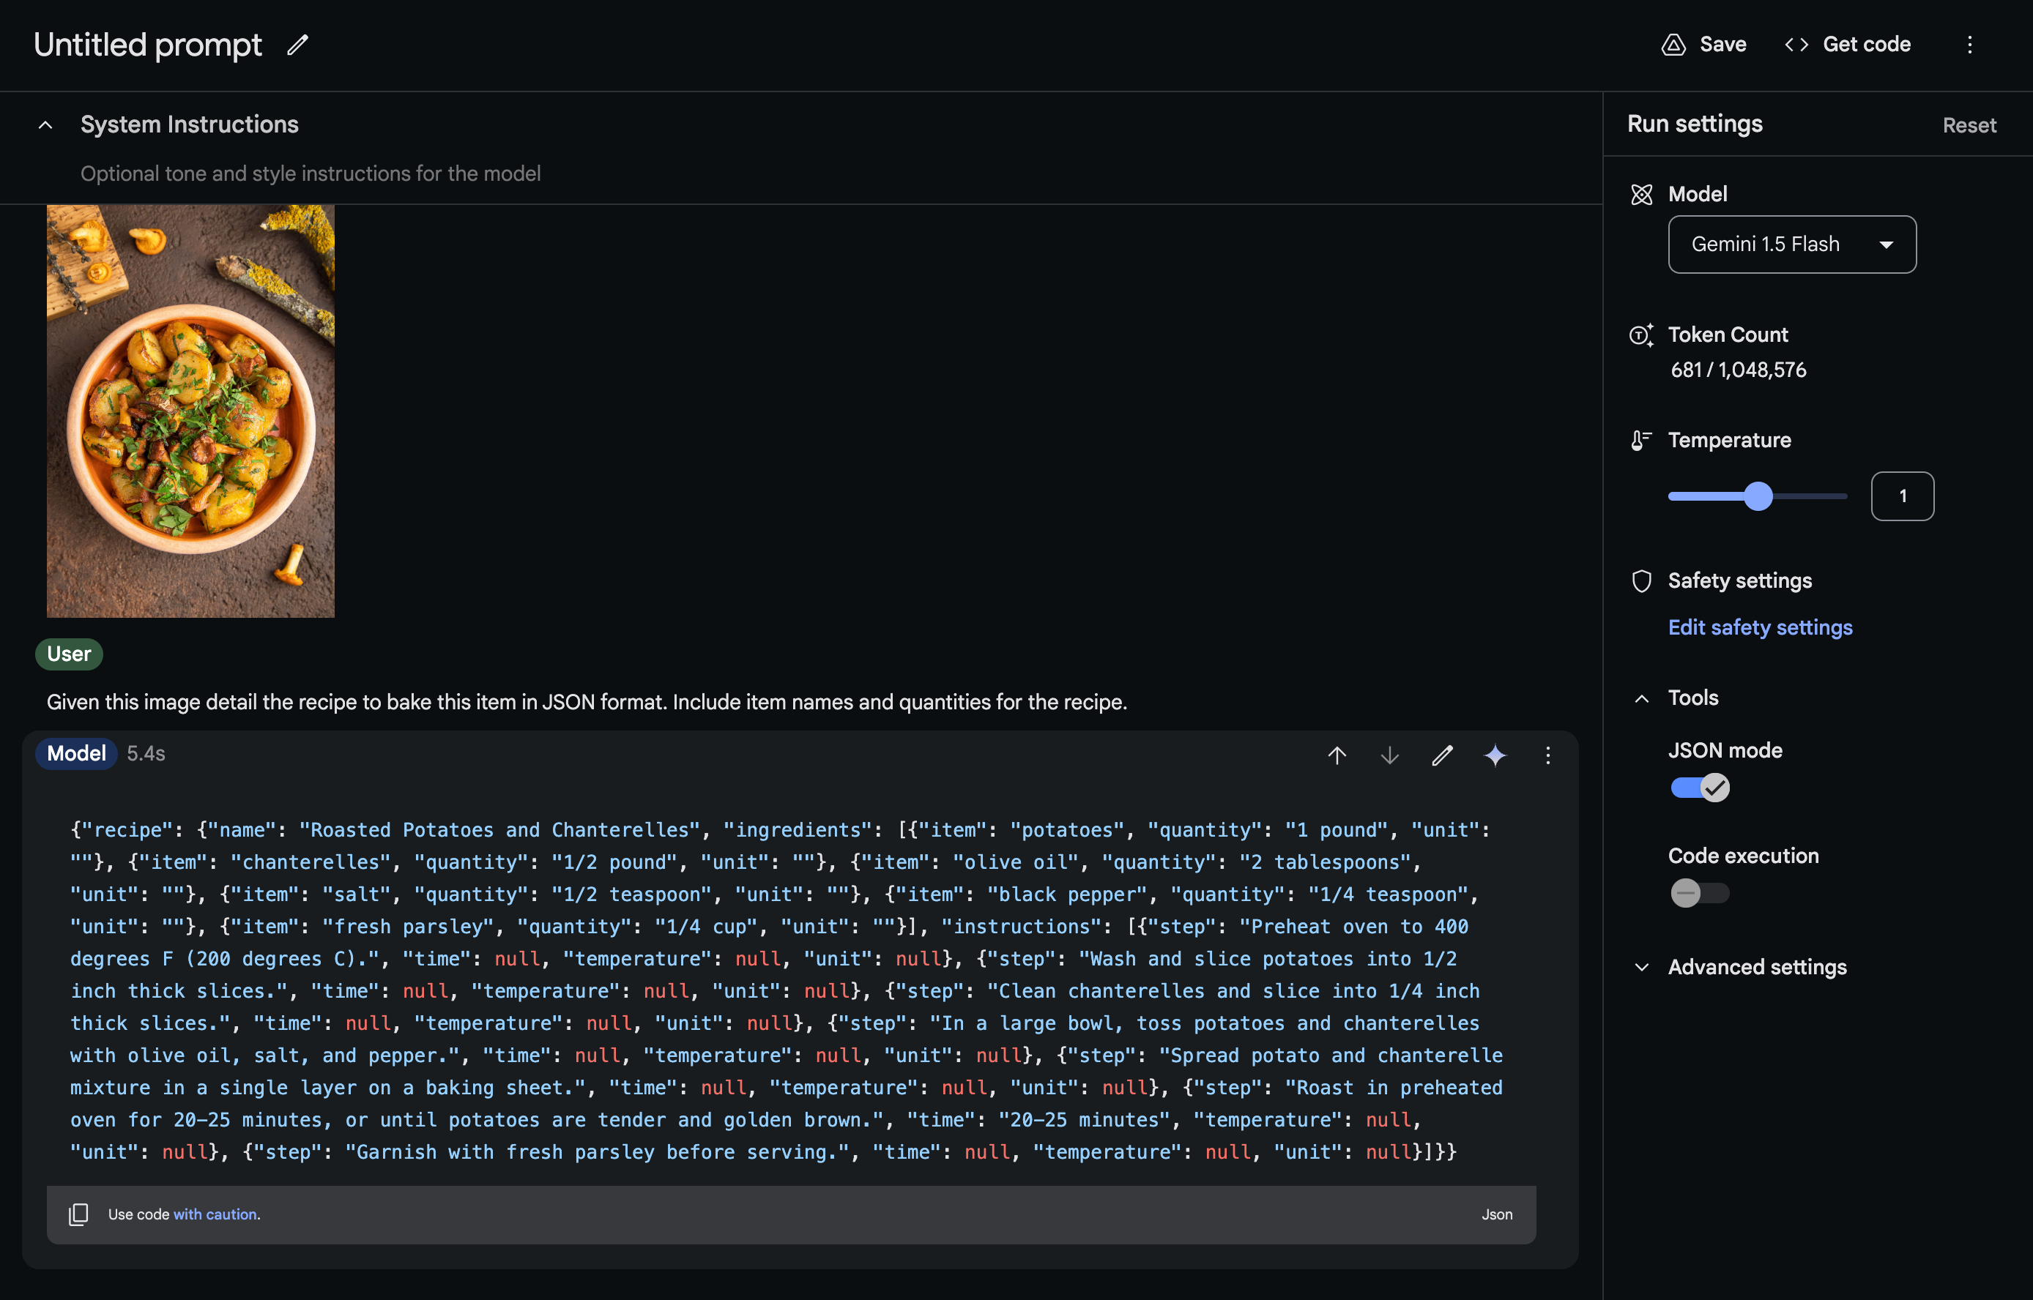Viewport: 2033px width, 1300px height.
Task: Open the Gemini 1.5 Flash model dropdown
Action: pos(1791,244)
